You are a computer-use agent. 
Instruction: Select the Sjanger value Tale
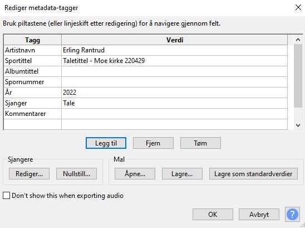tap(174, 103)
